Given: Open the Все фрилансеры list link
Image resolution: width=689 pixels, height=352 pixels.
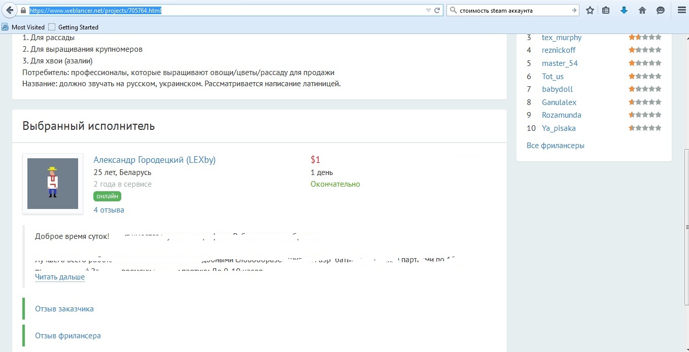Looking at the screenshot, I should (556, 146).
